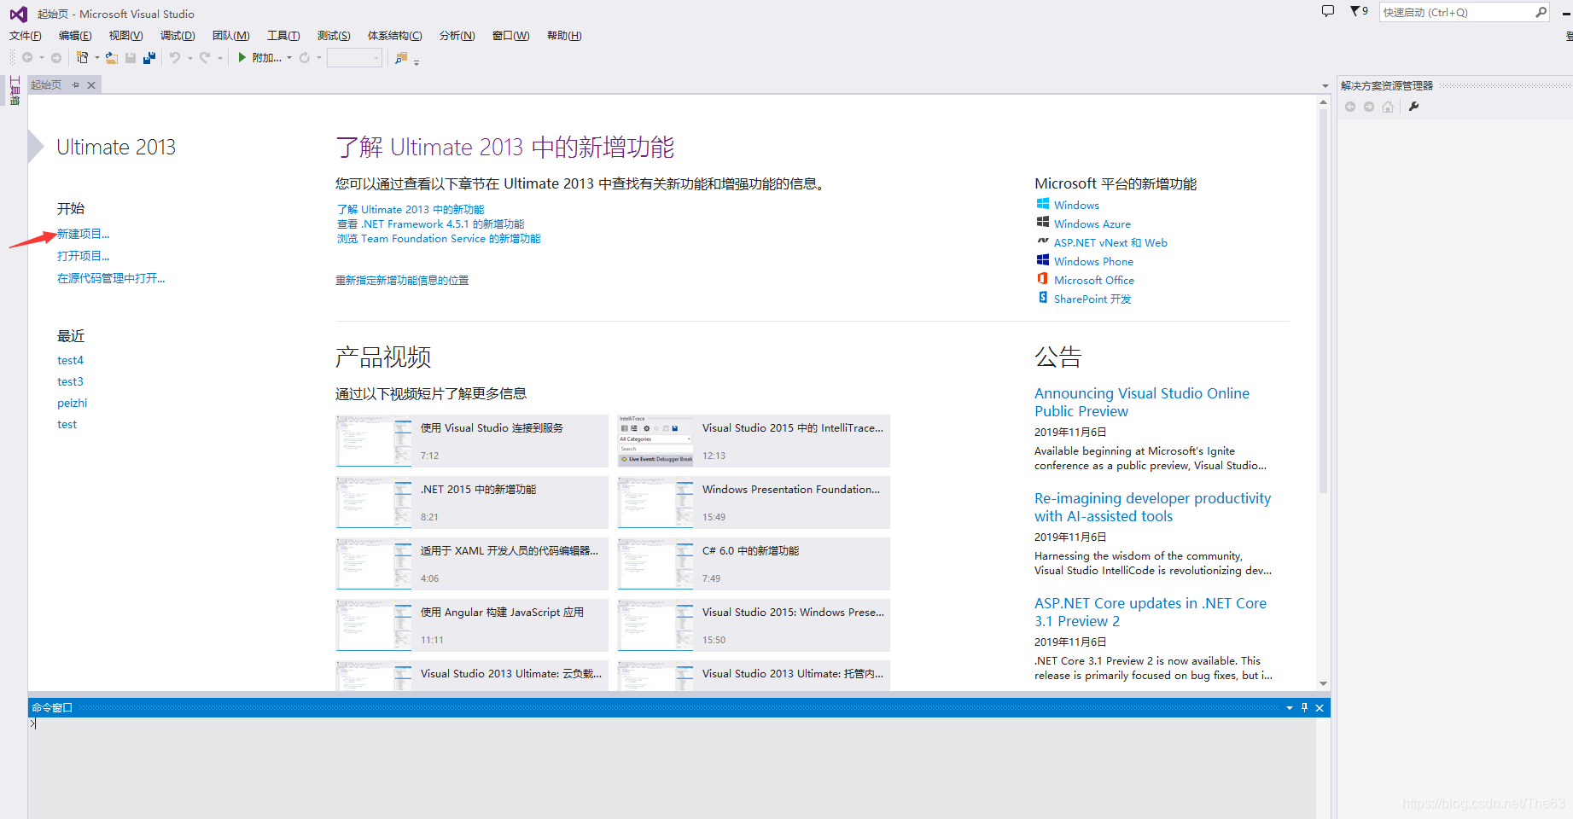1573x819 pixels.
Task: Open the empty solution configuration combo box
Action: click(x=354, y=57)
